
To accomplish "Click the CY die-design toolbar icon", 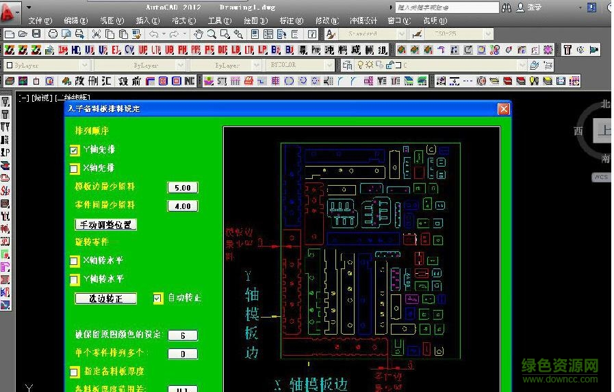I will 129,50.
